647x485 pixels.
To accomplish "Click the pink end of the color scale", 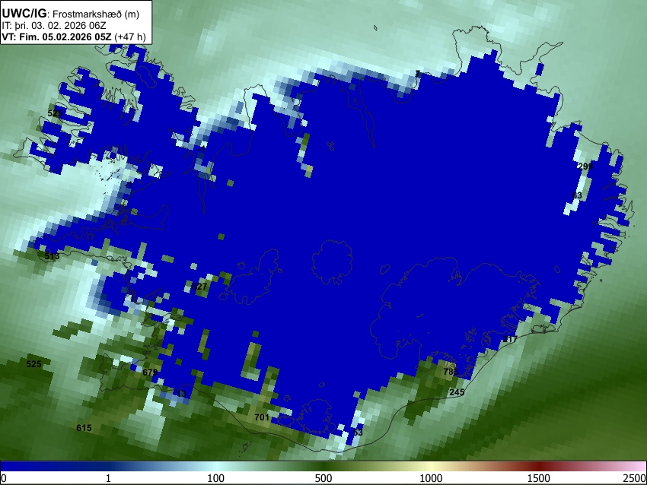I will pyautogui.click(x=638, y=466).
